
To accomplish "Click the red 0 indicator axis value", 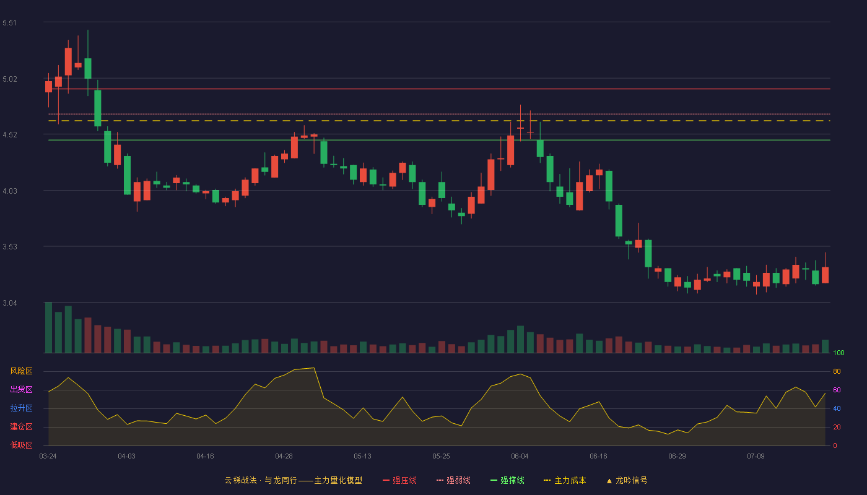I will (835, 445).
